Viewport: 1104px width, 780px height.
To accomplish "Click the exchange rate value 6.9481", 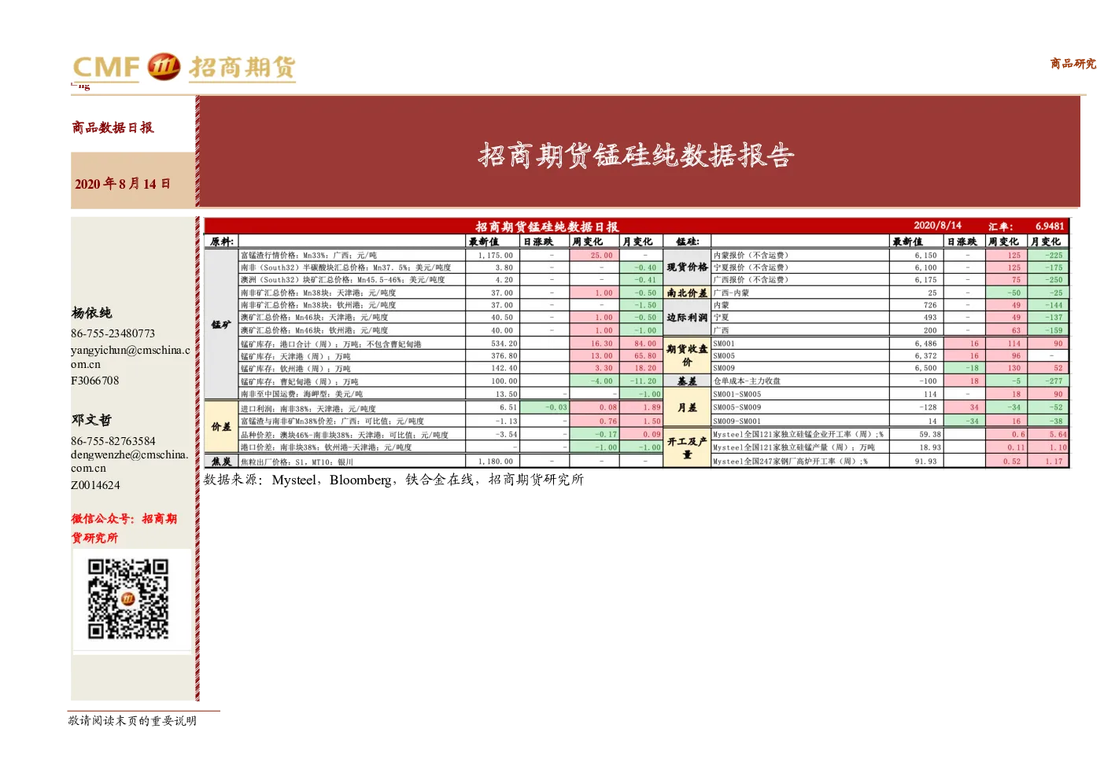I will (x=1050, y=226).
